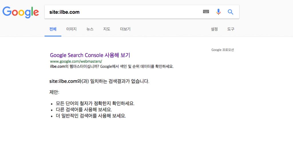
Task: Click the Google logo
Action: tap(21, 12)
